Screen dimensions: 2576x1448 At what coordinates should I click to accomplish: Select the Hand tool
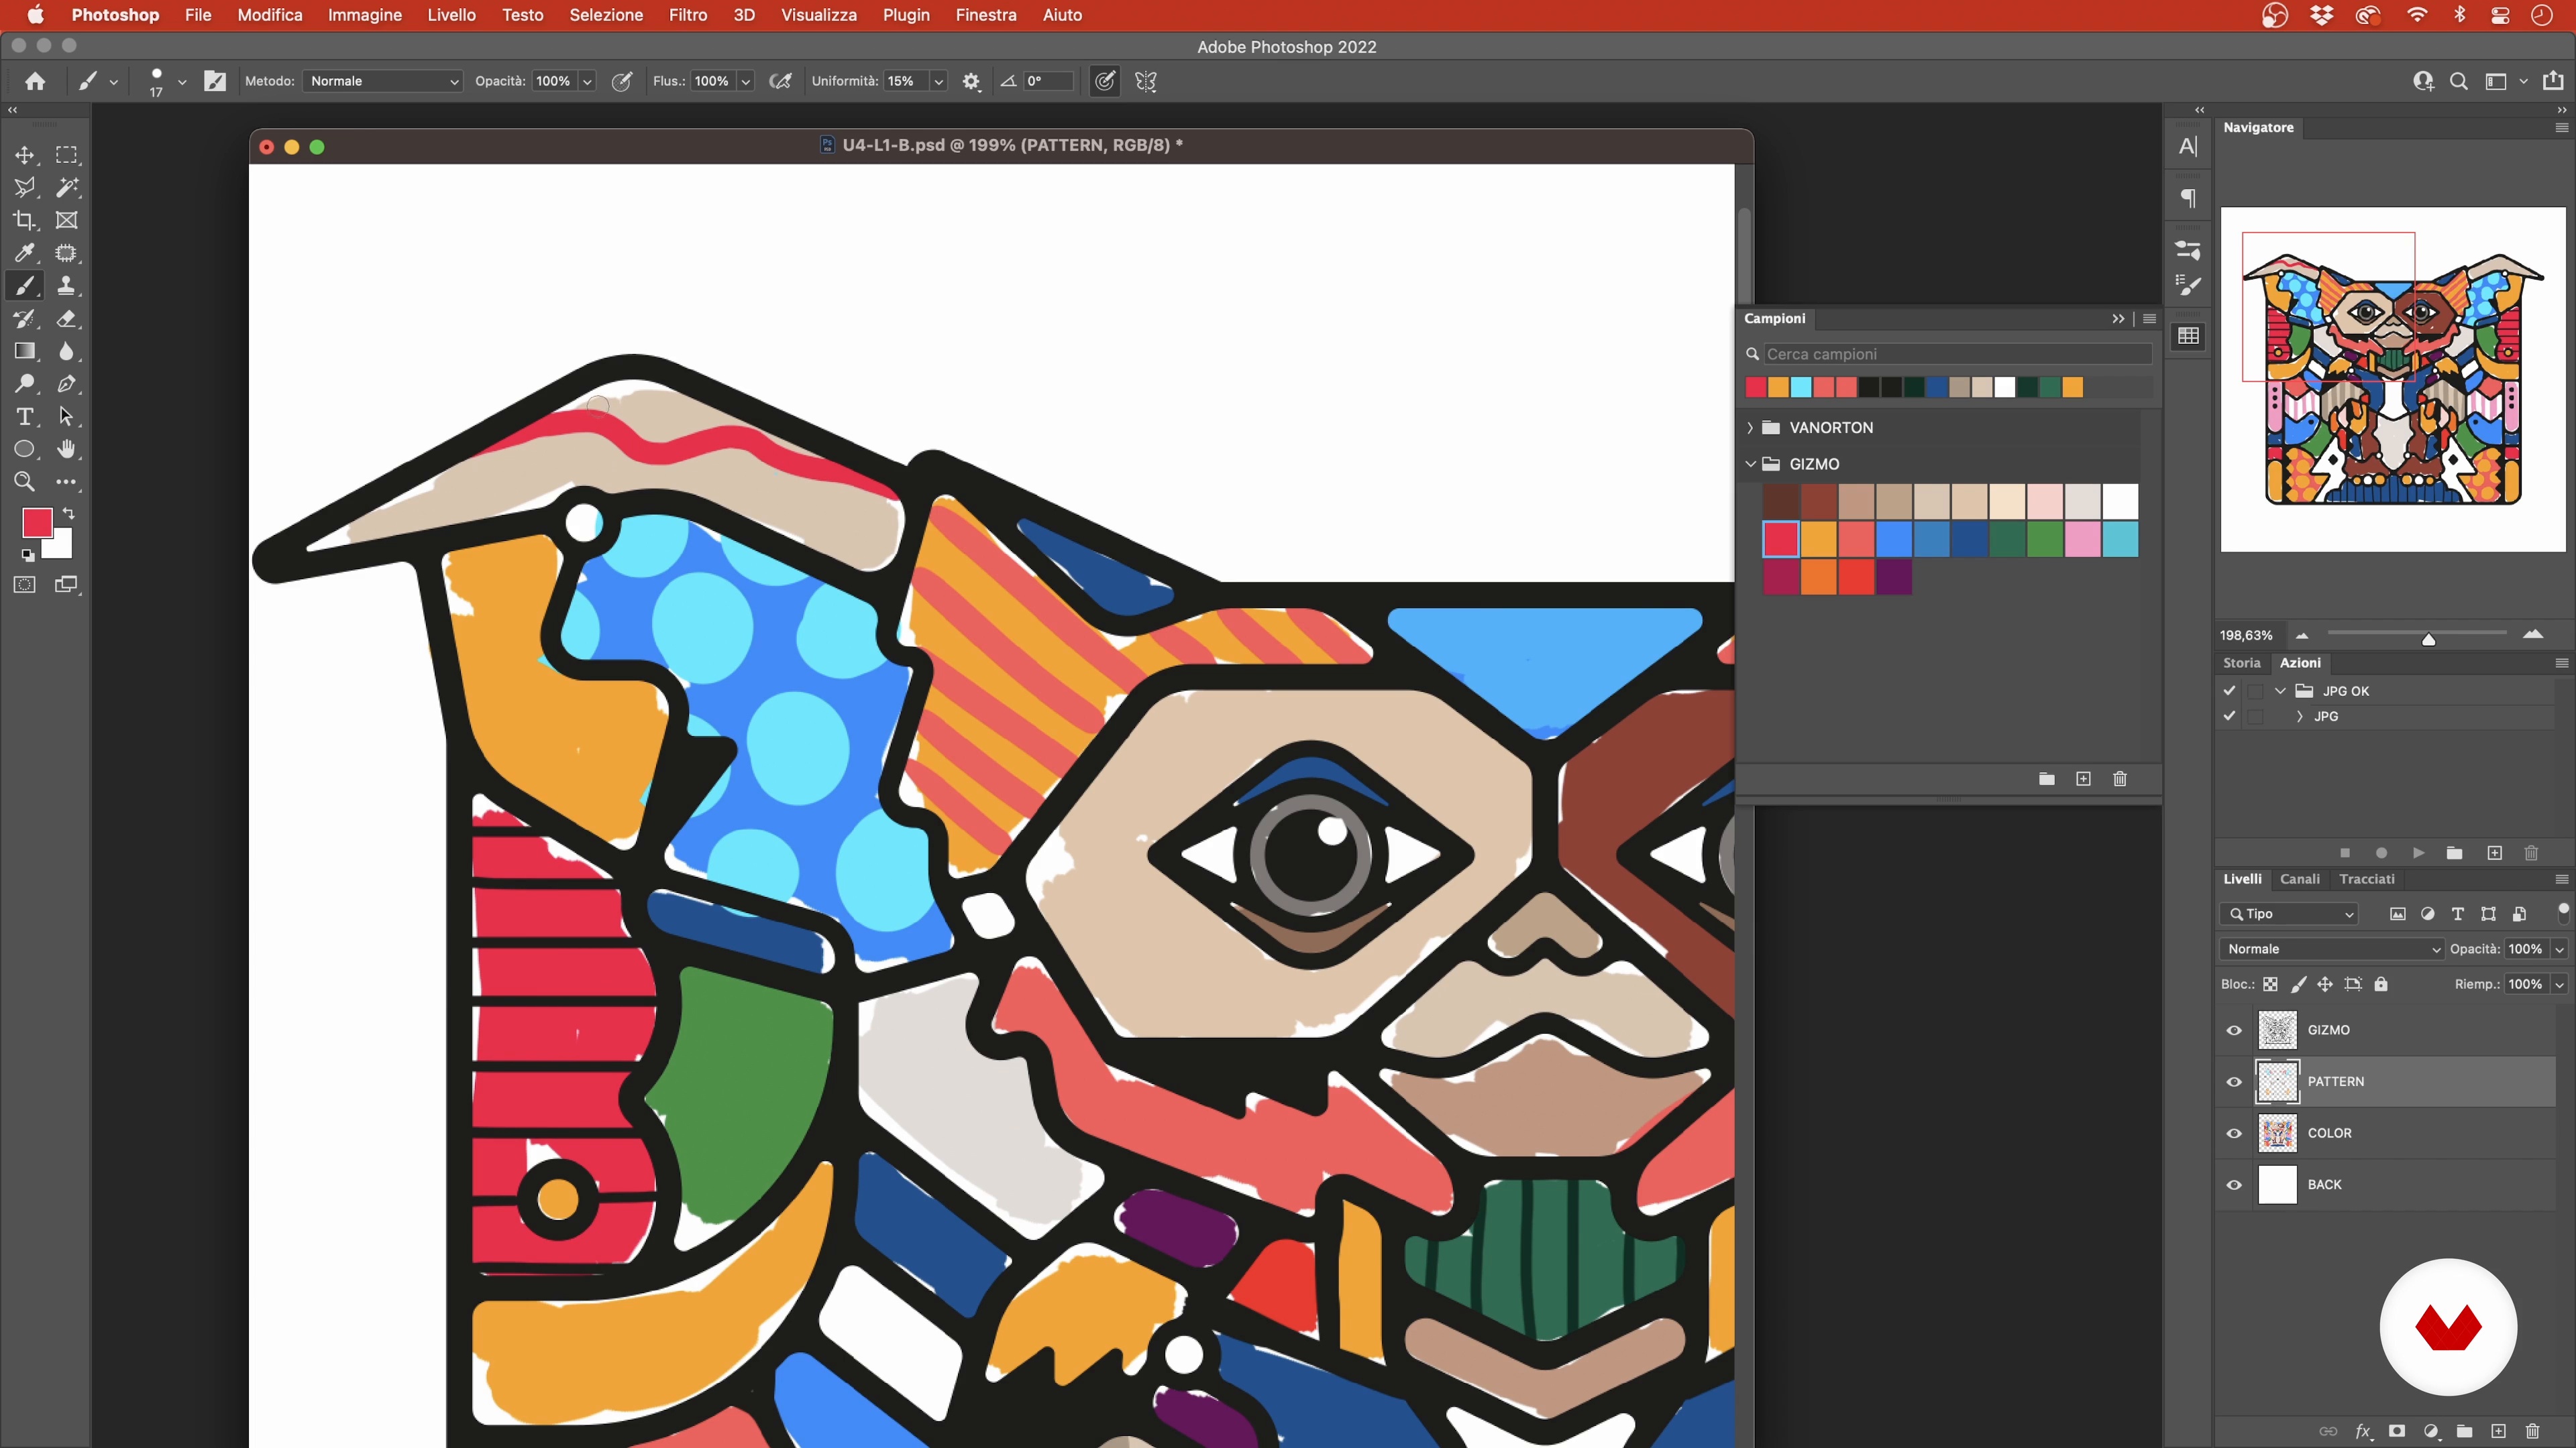[x=66, y=450]
